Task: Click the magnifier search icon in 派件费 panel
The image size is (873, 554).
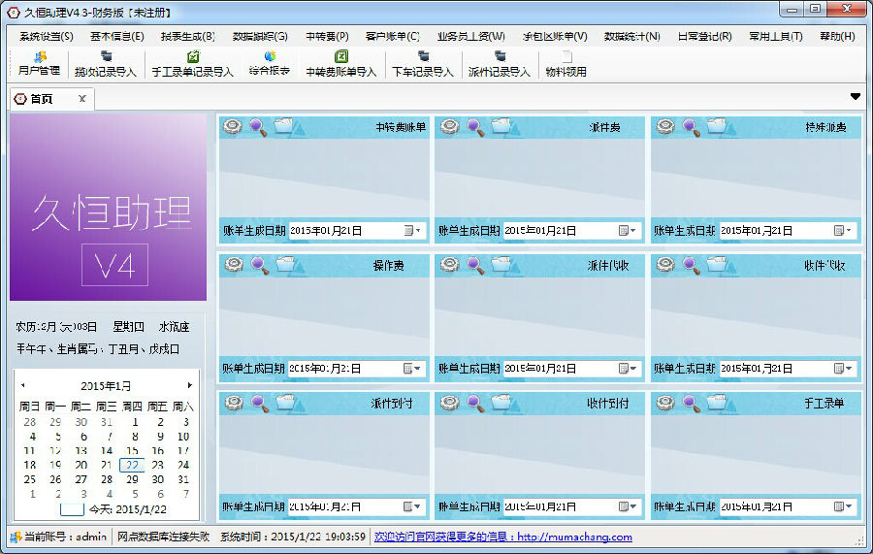Action: pyautogui.click(x=474, y=125)
